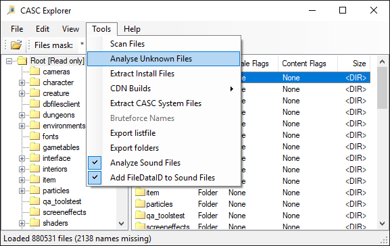Choose Extract CASC System Files

[164, 103]
